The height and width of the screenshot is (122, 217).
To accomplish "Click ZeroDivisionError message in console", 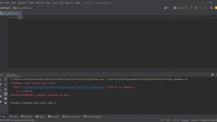I will tap(40, 95).
